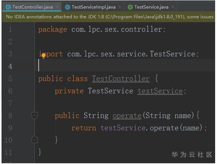Click the yellow lightbulb intention icon

click(44, 56)
